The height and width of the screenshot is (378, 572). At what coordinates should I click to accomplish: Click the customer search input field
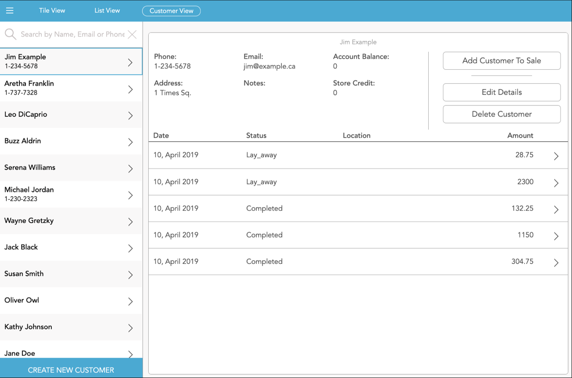click(x=70, y=34)
